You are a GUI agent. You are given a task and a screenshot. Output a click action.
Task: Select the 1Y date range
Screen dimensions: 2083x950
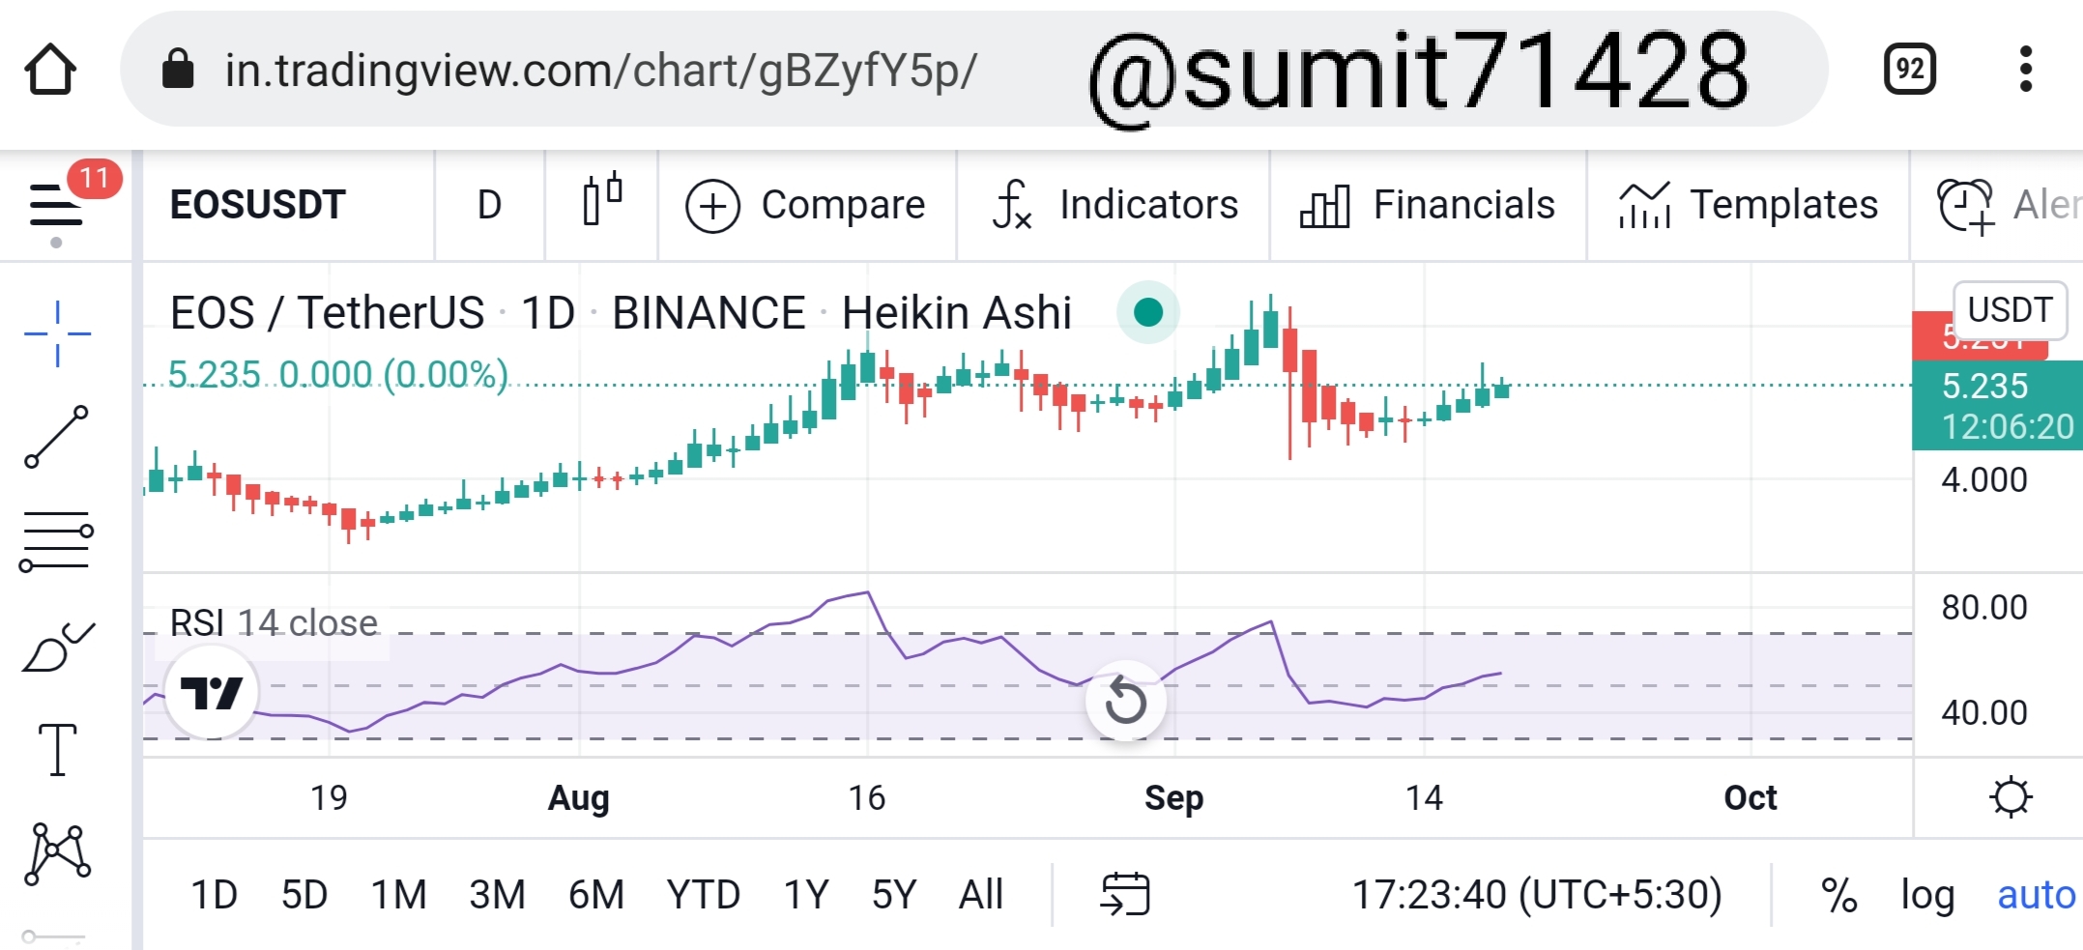tap(806, 895)
